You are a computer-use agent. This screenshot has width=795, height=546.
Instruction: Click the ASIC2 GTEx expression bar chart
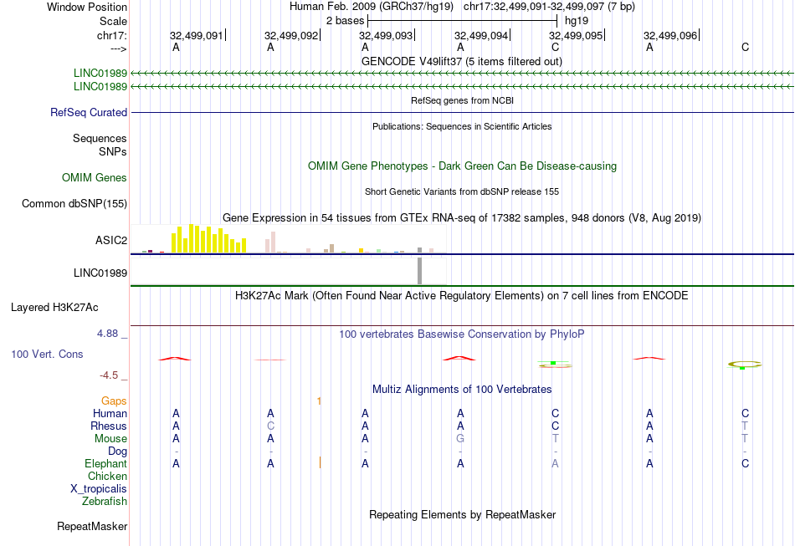pos(288,238)
